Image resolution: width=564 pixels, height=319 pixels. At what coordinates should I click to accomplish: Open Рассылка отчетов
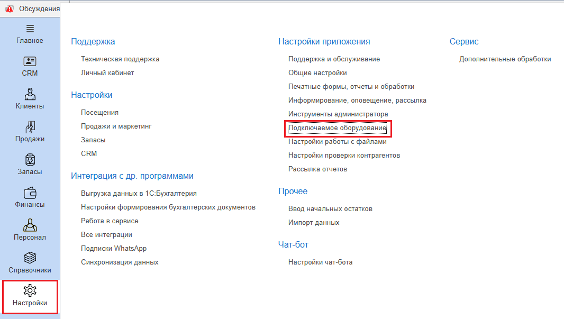317,169
